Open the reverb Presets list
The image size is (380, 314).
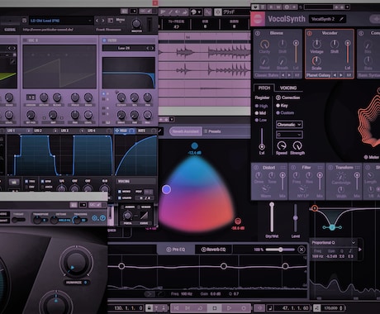pos(212,131)
